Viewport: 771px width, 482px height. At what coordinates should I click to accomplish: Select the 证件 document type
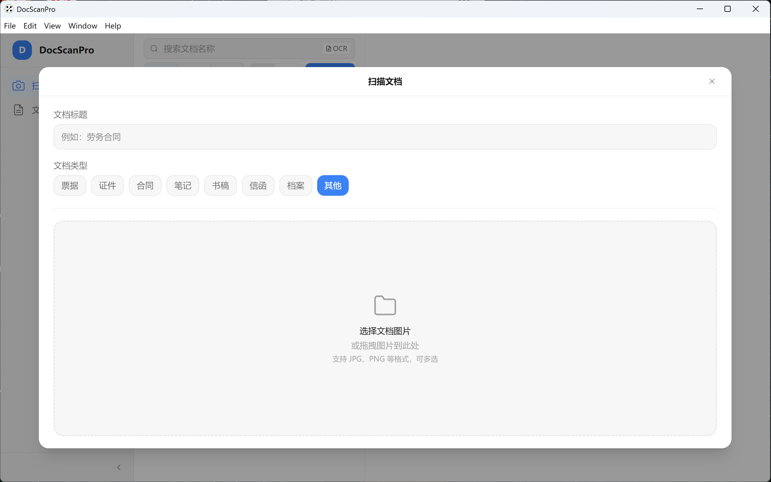point(107,185)
